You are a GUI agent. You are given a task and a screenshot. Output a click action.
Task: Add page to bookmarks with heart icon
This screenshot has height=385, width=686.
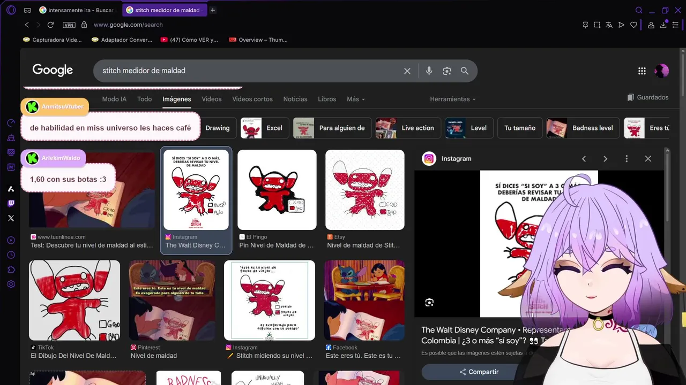pos(633,25)
